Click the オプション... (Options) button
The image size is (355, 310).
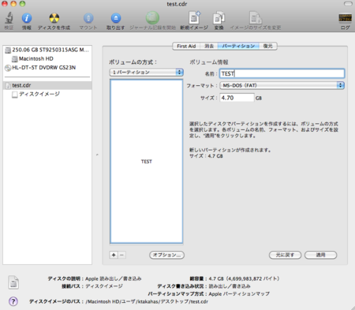[x=166, y=255]
